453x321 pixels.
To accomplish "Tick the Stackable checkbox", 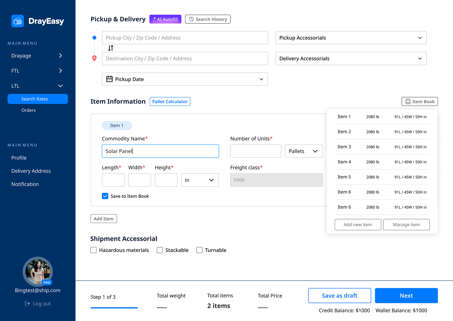I will [160, 250].
